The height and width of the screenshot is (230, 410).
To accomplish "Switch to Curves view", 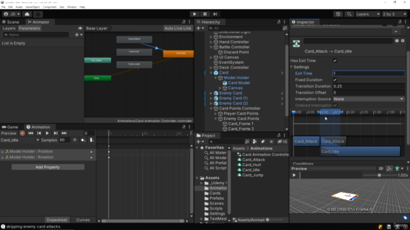I will (x=83, y=220).
